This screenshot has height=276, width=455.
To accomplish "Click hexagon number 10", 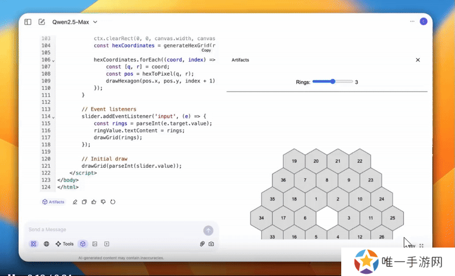I will [x=360, y=199].
